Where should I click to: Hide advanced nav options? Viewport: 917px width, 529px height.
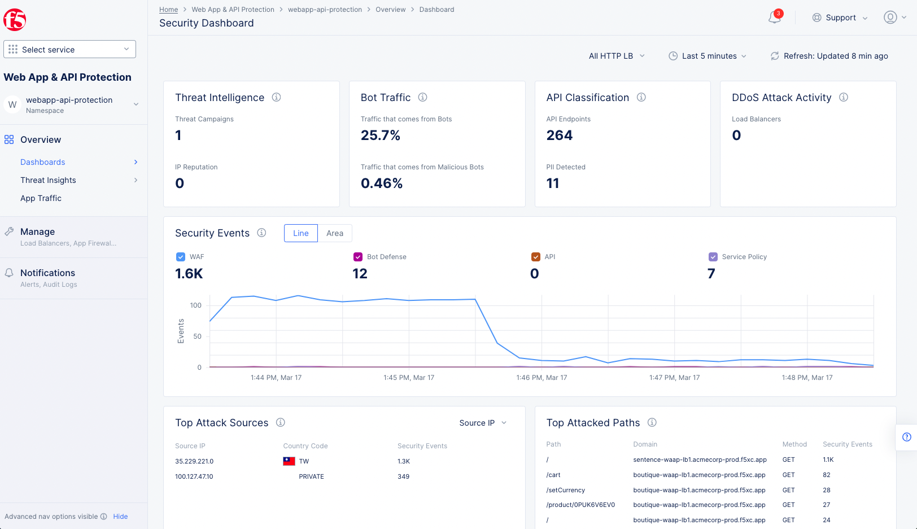pos(120,516)
